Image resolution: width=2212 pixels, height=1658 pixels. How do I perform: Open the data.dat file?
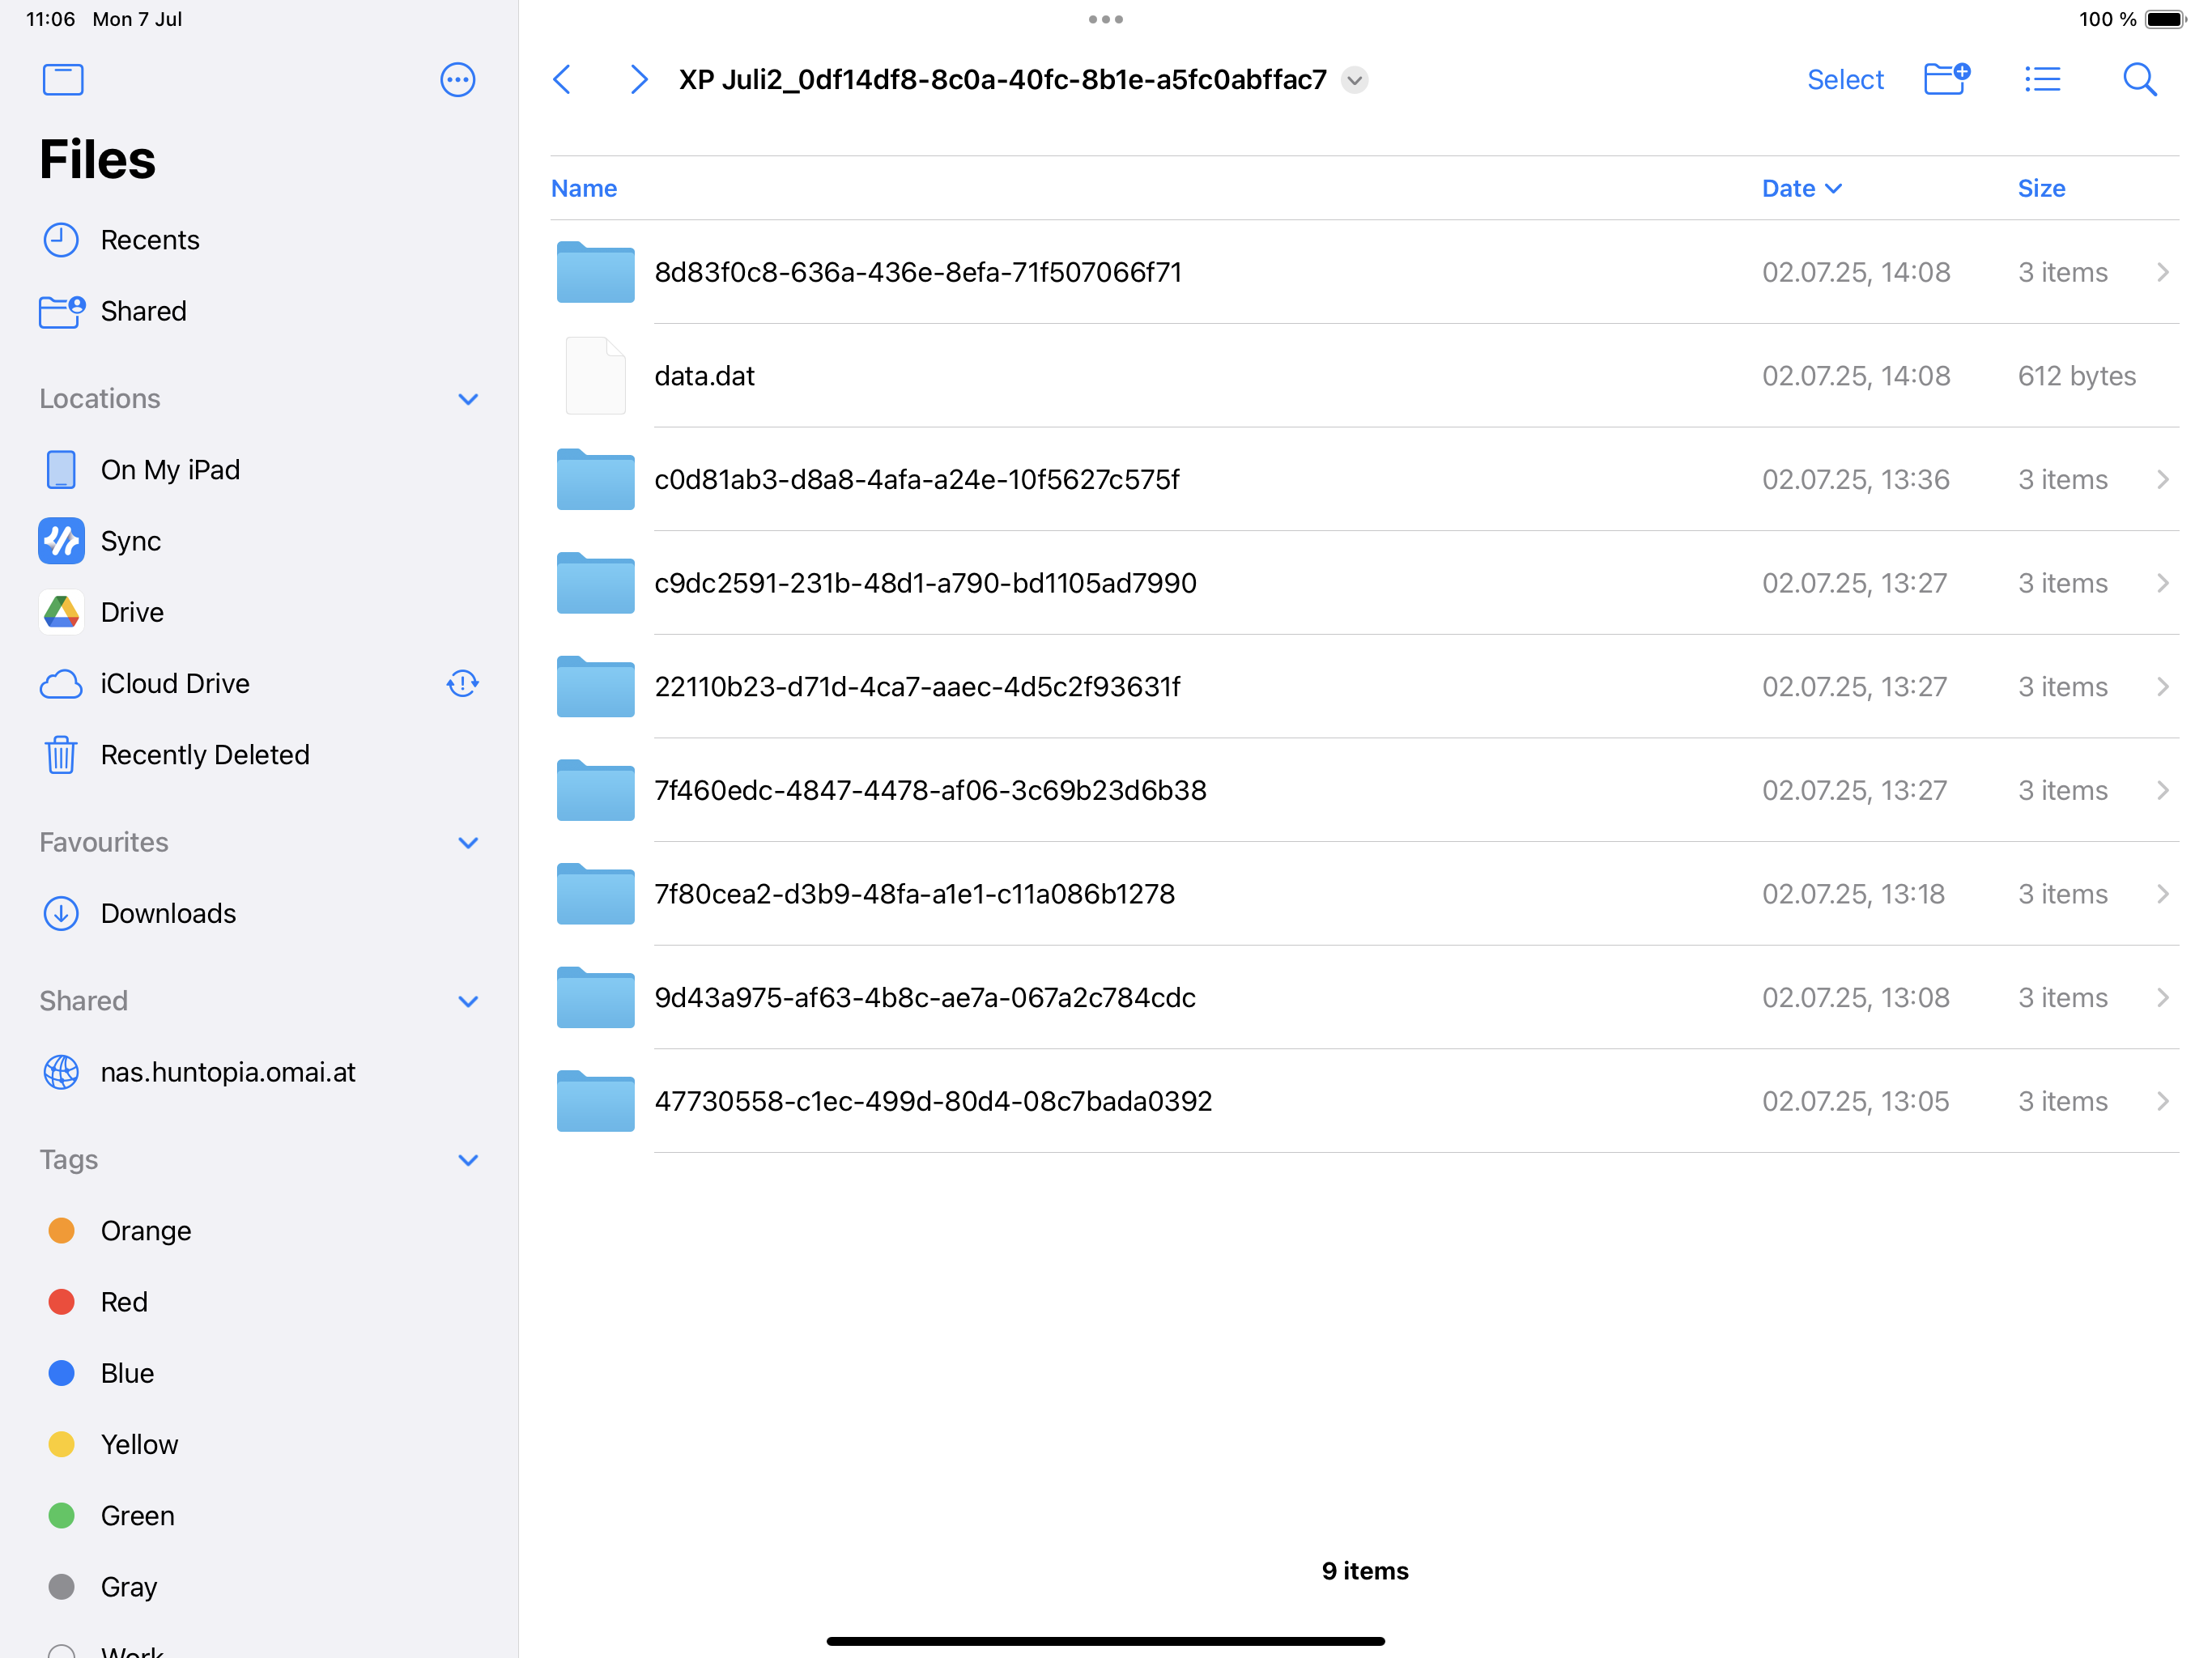tap(704, 376)
